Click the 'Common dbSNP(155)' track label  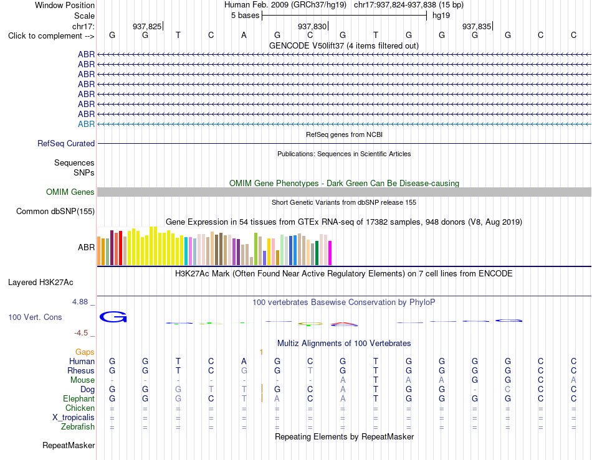tap(55, 211)
